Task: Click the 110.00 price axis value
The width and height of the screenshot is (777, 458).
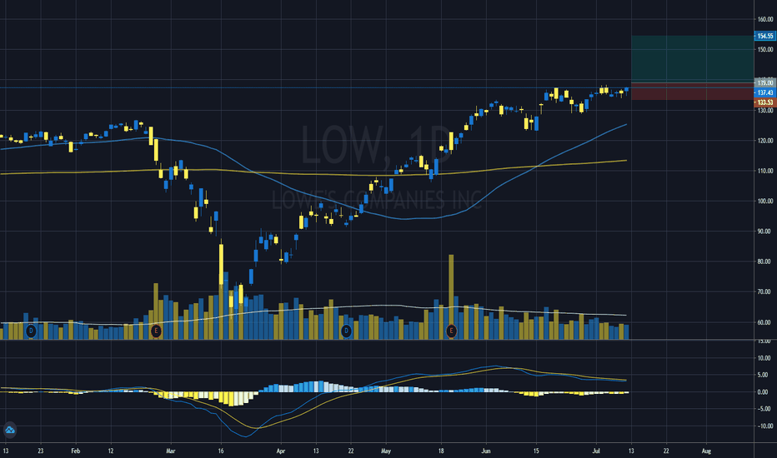Action: point(765,171)
